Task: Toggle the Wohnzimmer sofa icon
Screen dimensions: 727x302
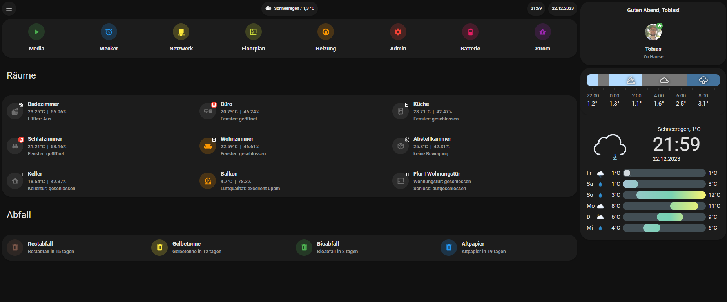Action: tap(208, 146)
